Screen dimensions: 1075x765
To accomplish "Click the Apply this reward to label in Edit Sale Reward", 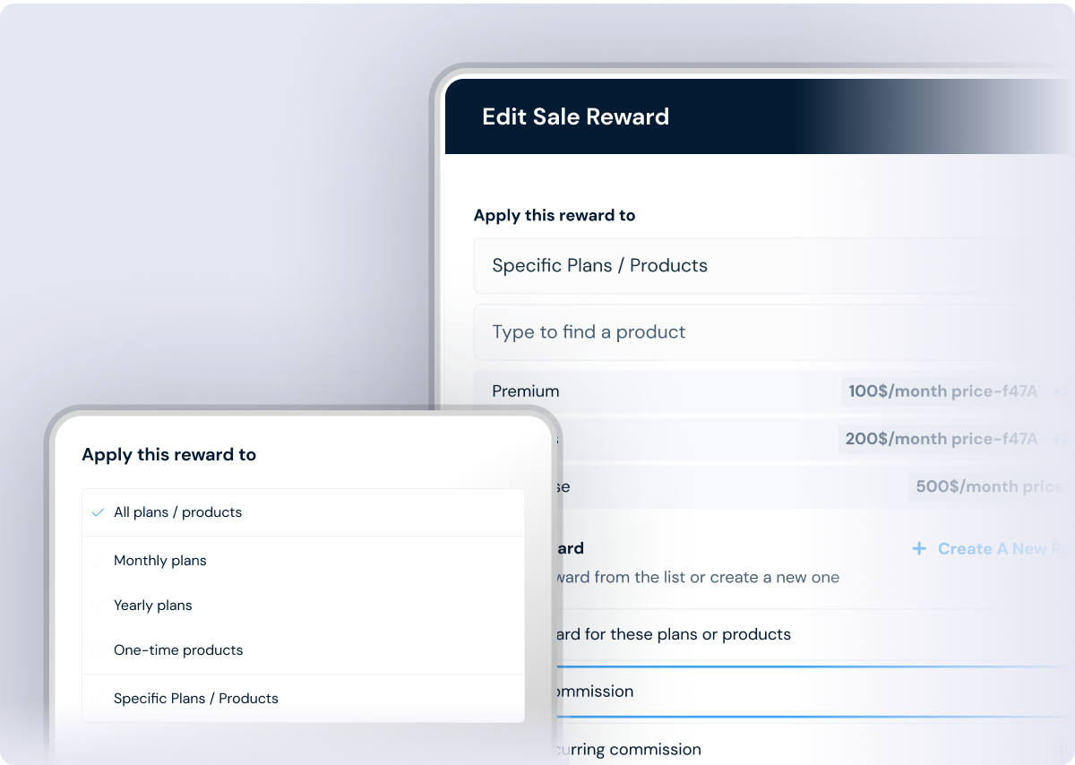I will coord(555,216).
